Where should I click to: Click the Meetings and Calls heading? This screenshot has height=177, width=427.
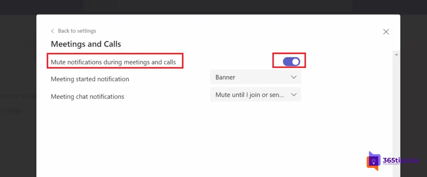click(86, 44)
